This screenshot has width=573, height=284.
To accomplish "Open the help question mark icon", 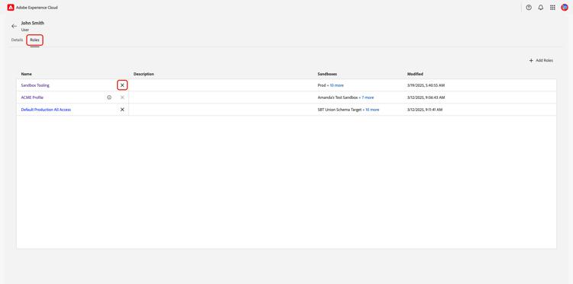I will 529,8.
